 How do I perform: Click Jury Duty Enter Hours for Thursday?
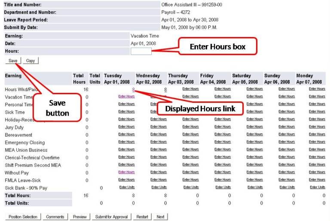pos(190,127)
